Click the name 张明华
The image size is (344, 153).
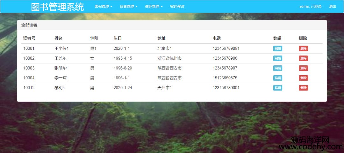(x=61, y=68)
